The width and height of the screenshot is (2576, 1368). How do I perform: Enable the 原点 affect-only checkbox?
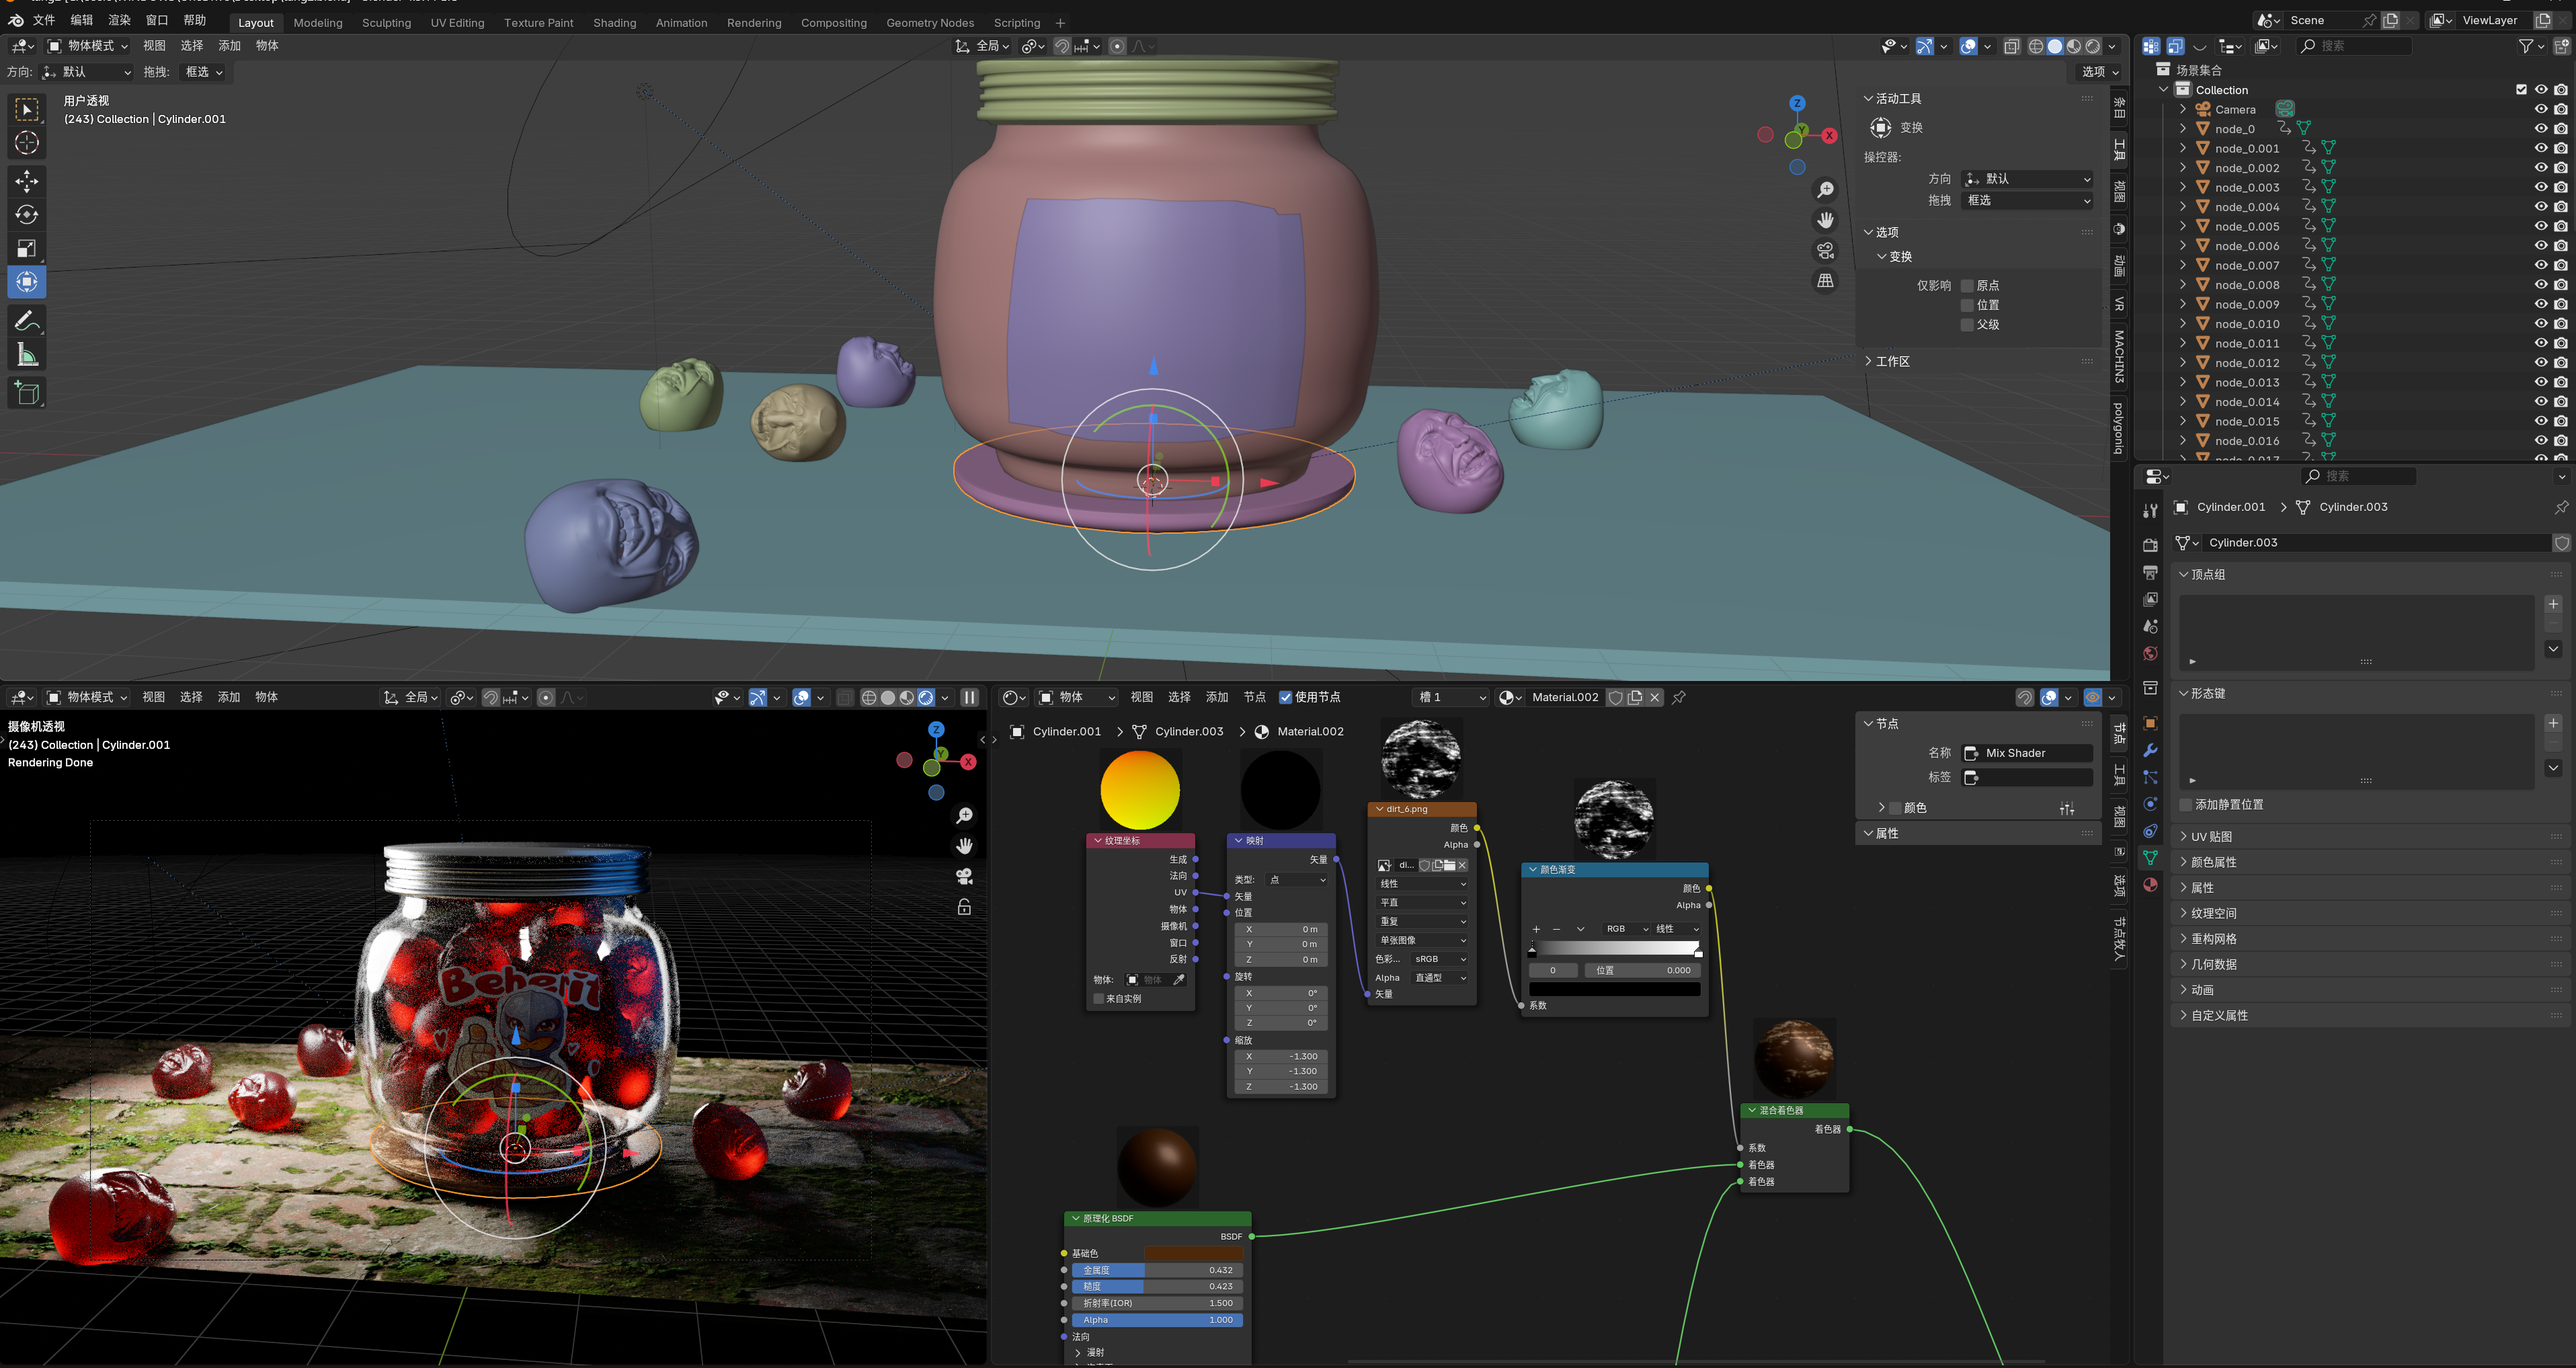pyautogui.click(x=1967, y=285)
